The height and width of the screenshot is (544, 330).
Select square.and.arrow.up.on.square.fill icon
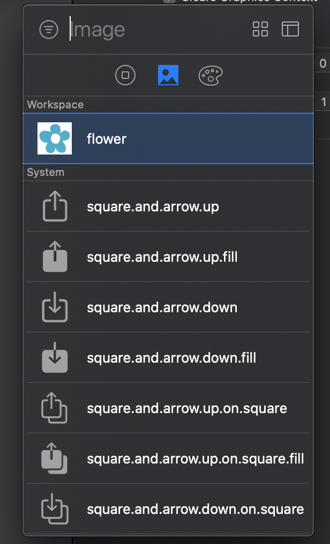[x=54, y=458]
